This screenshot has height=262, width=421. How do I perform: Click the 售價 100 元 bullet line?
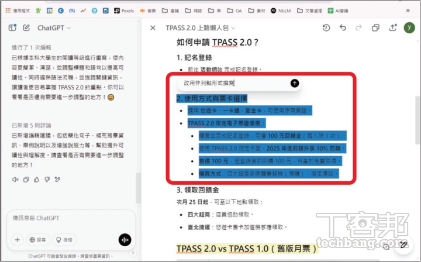click(270, 161)
